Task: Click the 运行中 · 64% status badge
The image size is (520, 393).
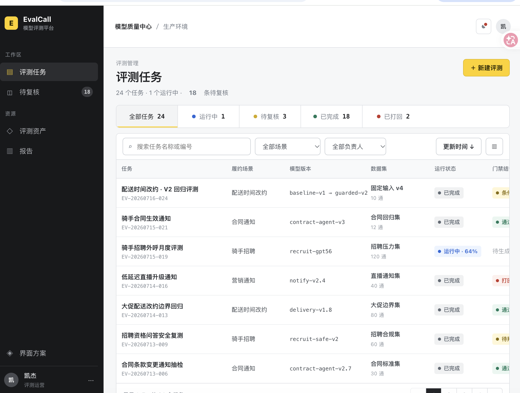Action: (x=458, y=251)
